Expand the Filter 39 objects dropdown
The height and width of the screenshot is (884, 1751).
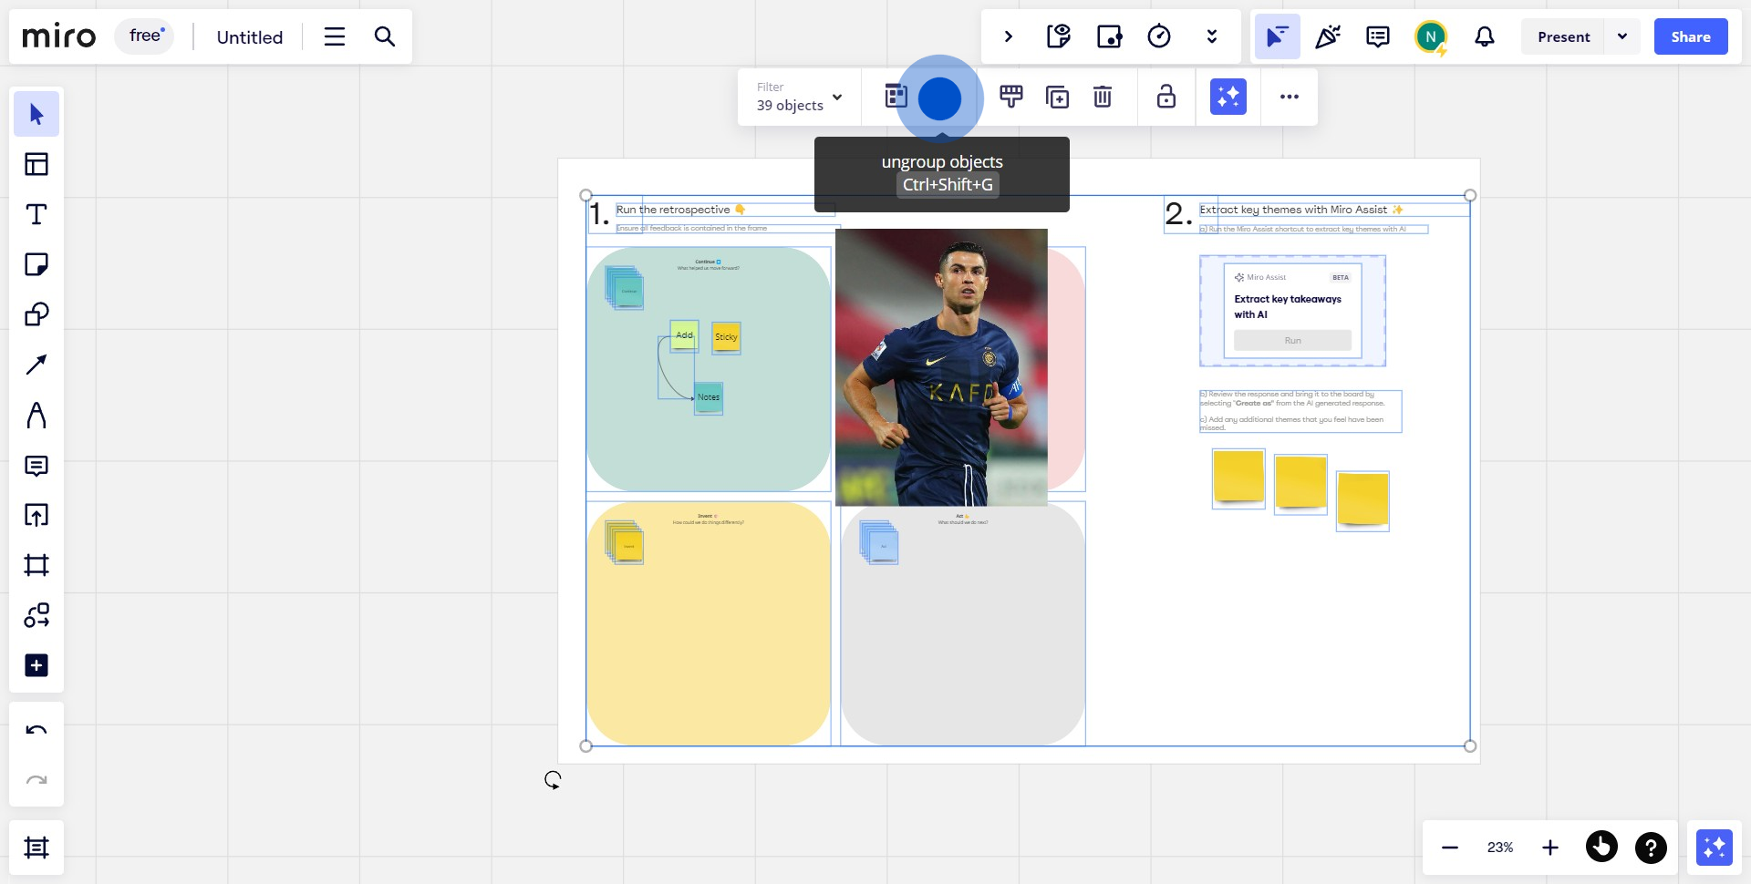(x=799, y=97)
